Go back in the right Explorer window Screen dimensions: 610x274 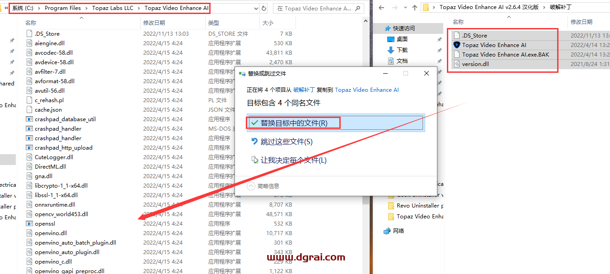click(381, 7)
